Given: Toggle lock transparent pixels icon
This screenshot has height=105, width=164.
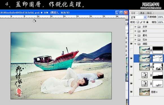Looking at the screenshot, I should point(138,22).
